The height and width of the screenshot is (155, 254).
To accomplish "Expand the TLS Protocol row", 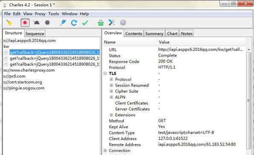I will click(x=111, y=79).
